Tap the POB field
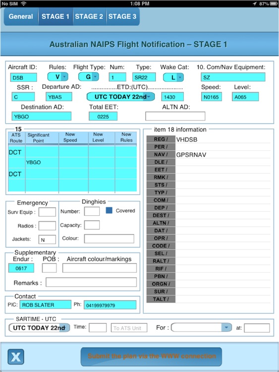Viewport: 279px width, 372px height. [49, 268]
